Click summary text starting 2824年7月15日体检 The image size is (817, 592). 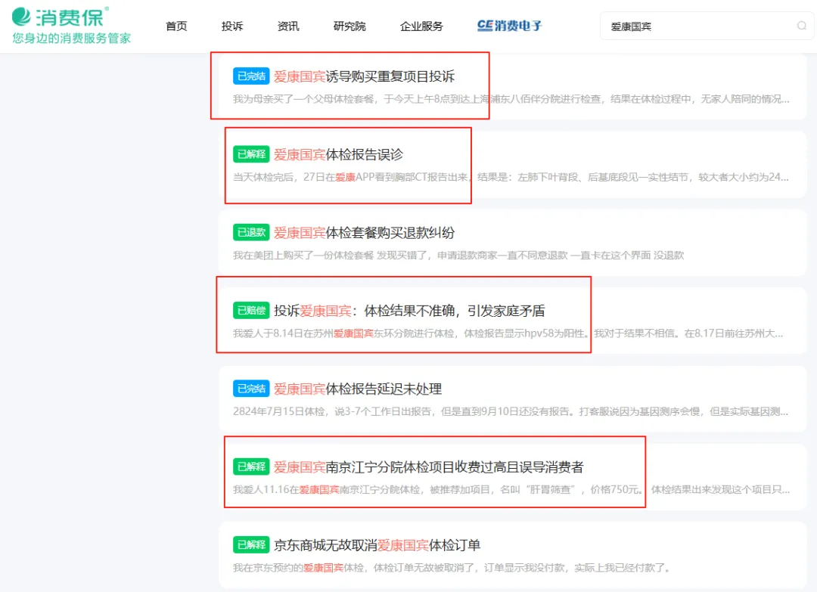point(511,411)
